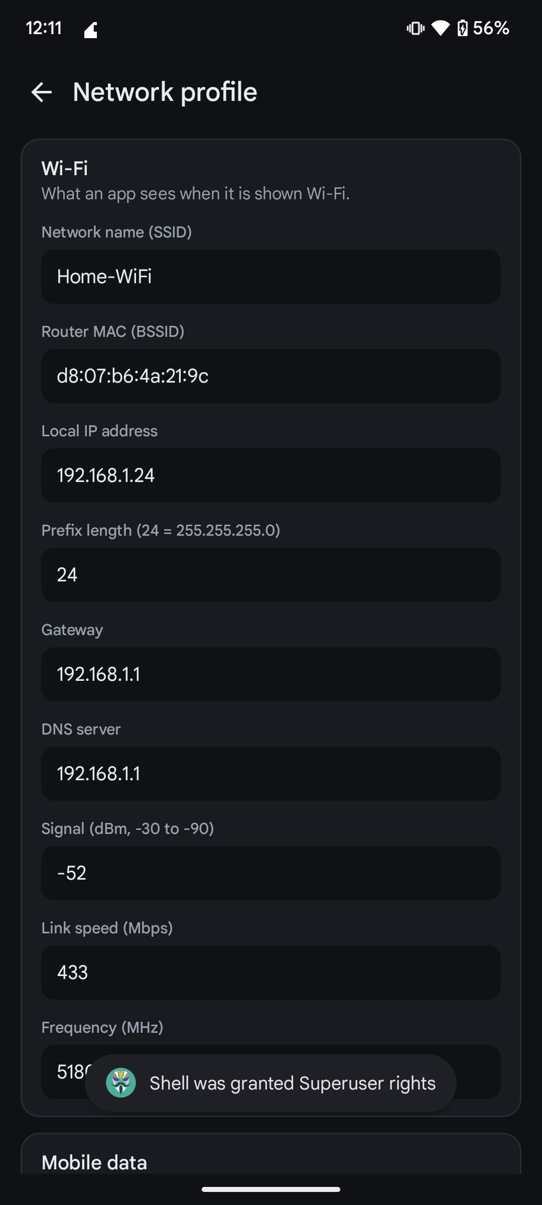Image resolution: width=542 pixels, height=1205 pixels.
Task: Tap the Mobile data section heading
Action: pyautogui.click(x=94, y=1162)
